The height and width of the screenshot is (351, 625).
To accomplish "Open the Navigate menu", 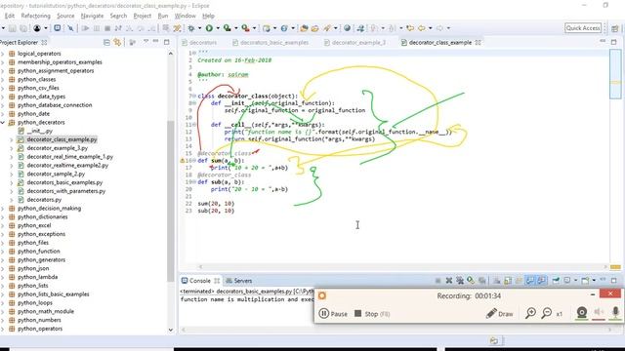I will (x=92, y=16).
